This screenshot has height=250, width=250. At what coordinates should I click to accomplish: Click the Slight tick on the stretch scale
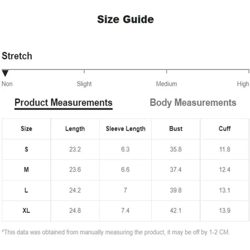tap(84, 71)
